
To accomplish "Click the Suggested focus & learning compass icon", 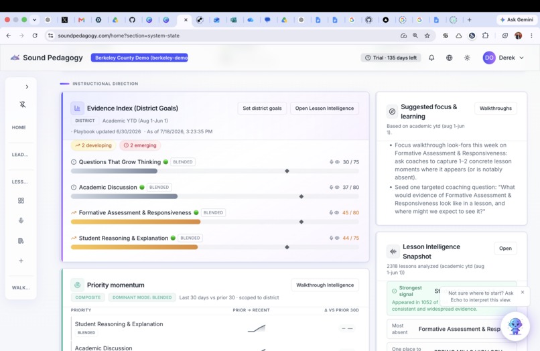I will [392, 111].
